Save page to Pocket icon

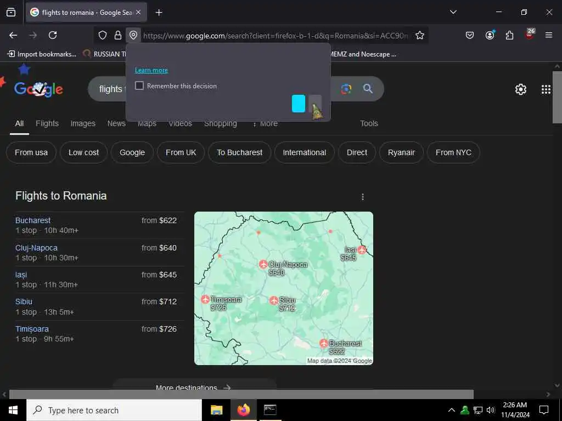coord(470,35)
